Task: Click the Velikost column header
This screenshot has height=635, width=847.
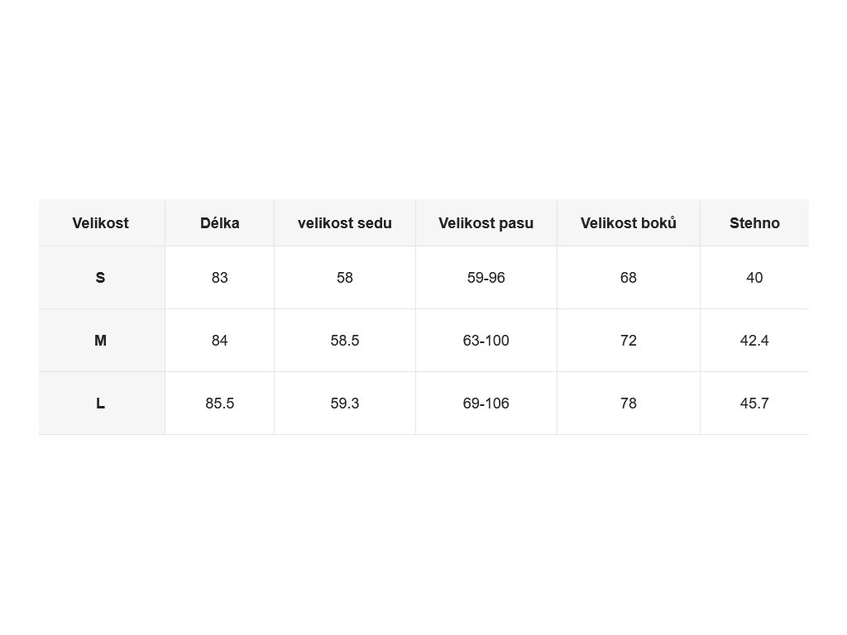Action: coord(100,223)
